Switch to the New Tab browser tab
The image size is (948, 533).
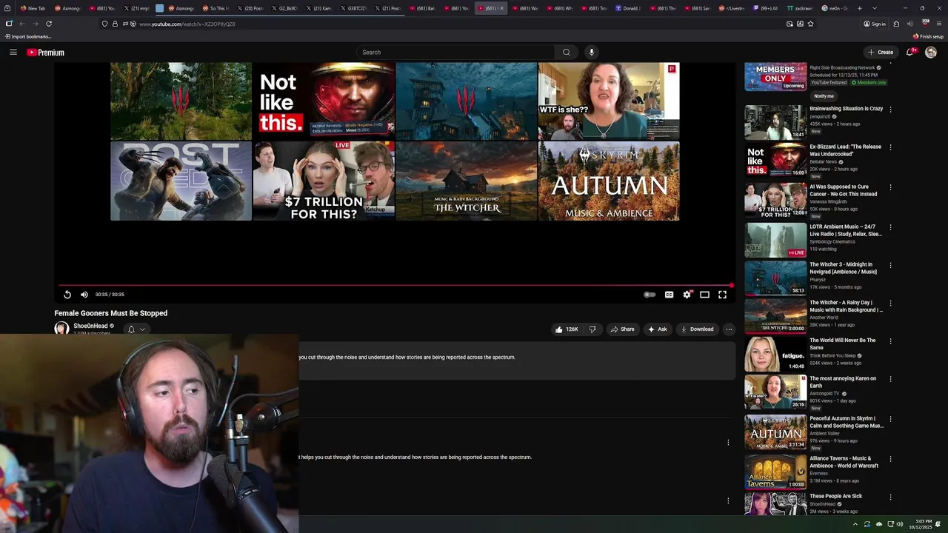[33, 8]
